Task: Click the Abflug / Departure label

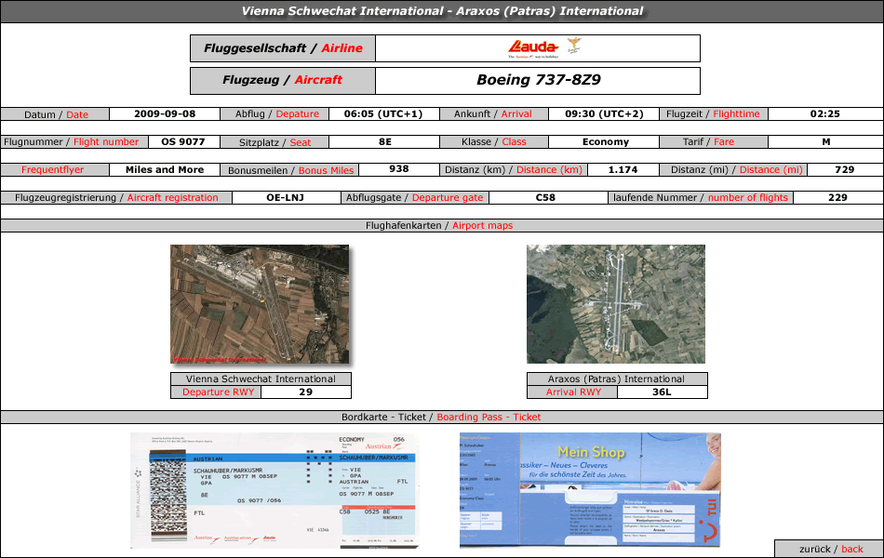Action: 276,113
